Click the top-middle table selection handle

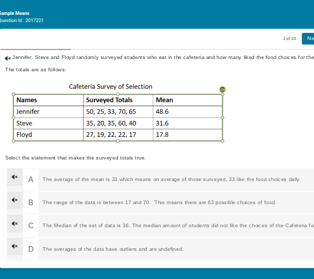point(118,94)
